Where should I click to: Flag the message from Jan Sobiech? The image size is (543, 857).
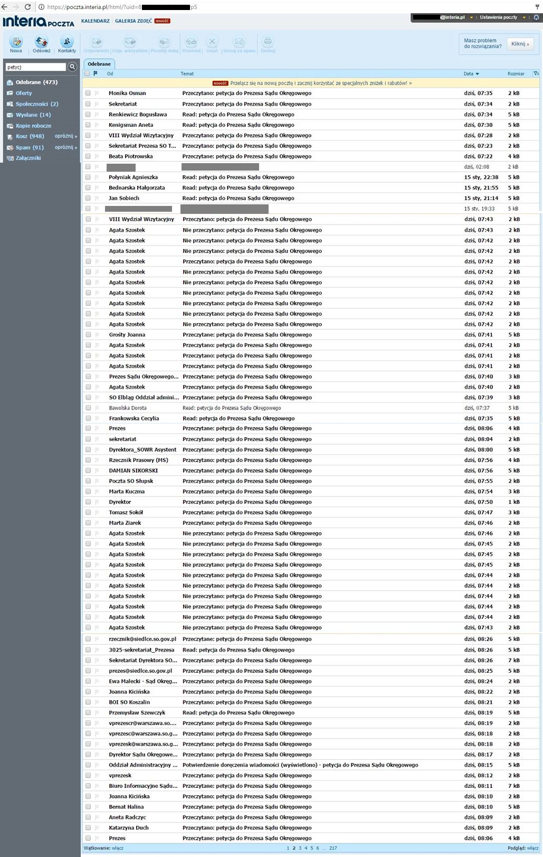[97, 199]
